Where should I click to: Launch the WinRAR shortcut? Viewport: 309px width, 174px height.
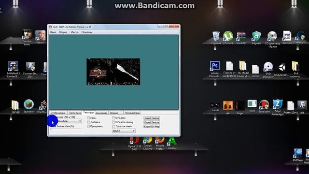point(241,38)
